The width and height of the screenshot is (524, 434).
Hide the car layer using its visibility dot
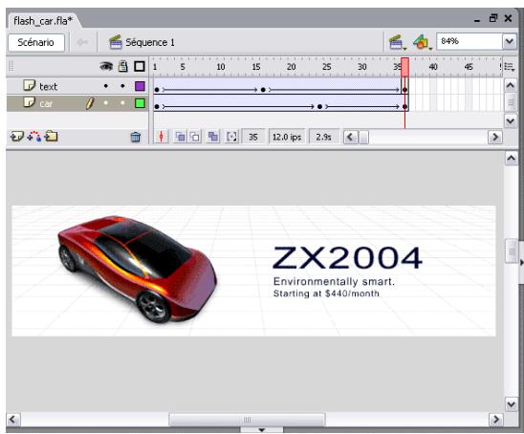click(x=106, y=103)
